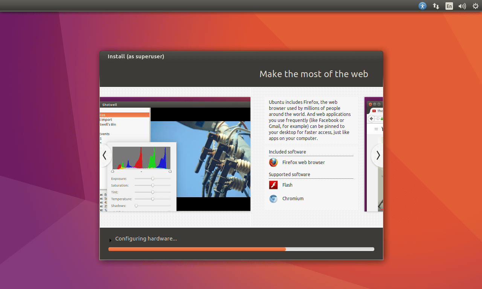
Task: Select the Flash icon under Supported software
Action: point(273,185)
